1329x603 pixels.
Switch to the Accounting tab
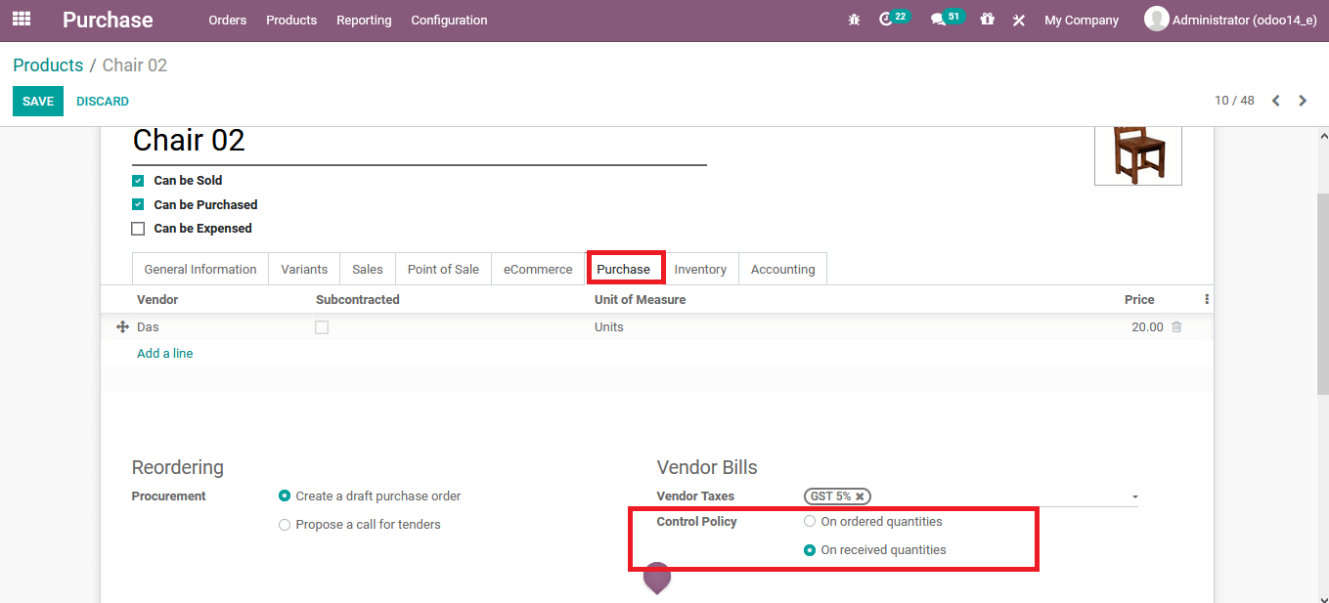[x=782, y=270]
